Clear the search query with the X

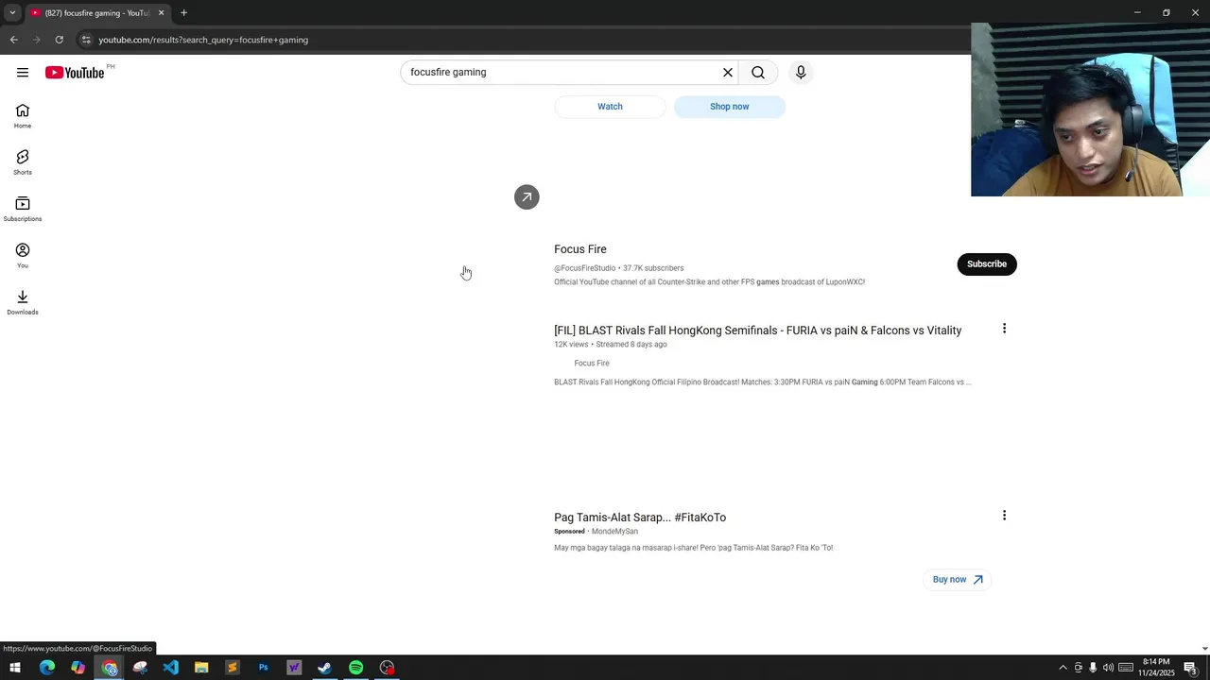click(728, 73)
